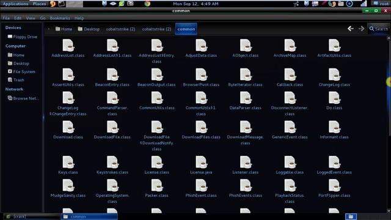
Task: Click the common window taskbar button
Action: tap(89, 216)
